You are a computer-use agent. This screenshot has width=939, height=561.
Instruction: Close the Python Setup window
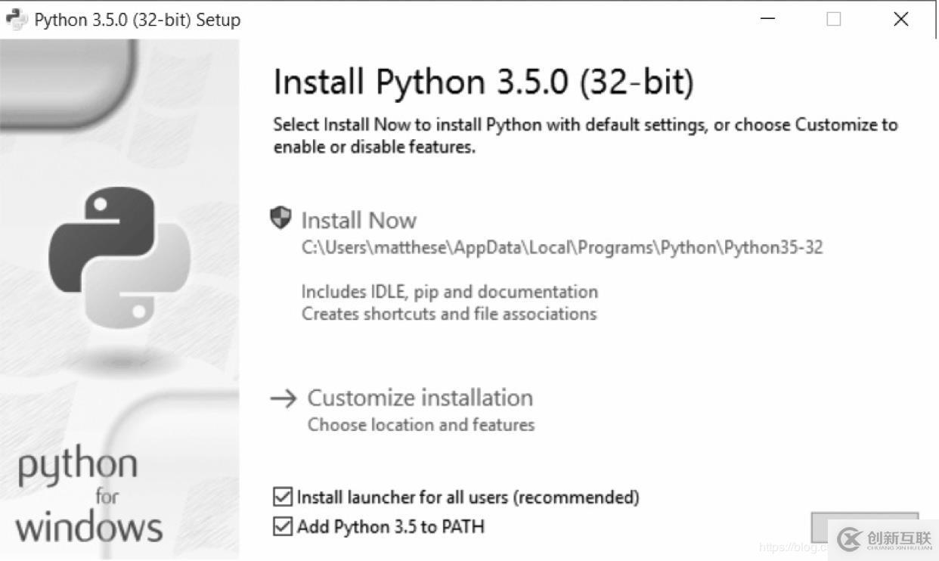pyautogui.click(x=900, y=19)
